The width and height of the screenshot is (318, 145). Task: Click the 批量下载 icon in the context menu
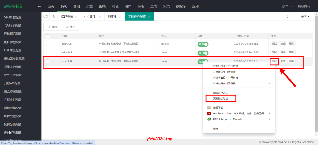point(209,108)
